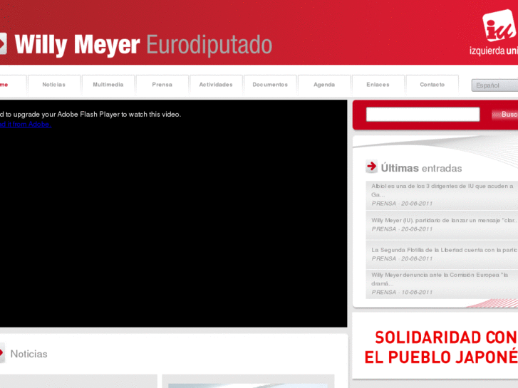The image size is (518, 388).
Task: Select the Actividades tab
Action: coord(216,85)
